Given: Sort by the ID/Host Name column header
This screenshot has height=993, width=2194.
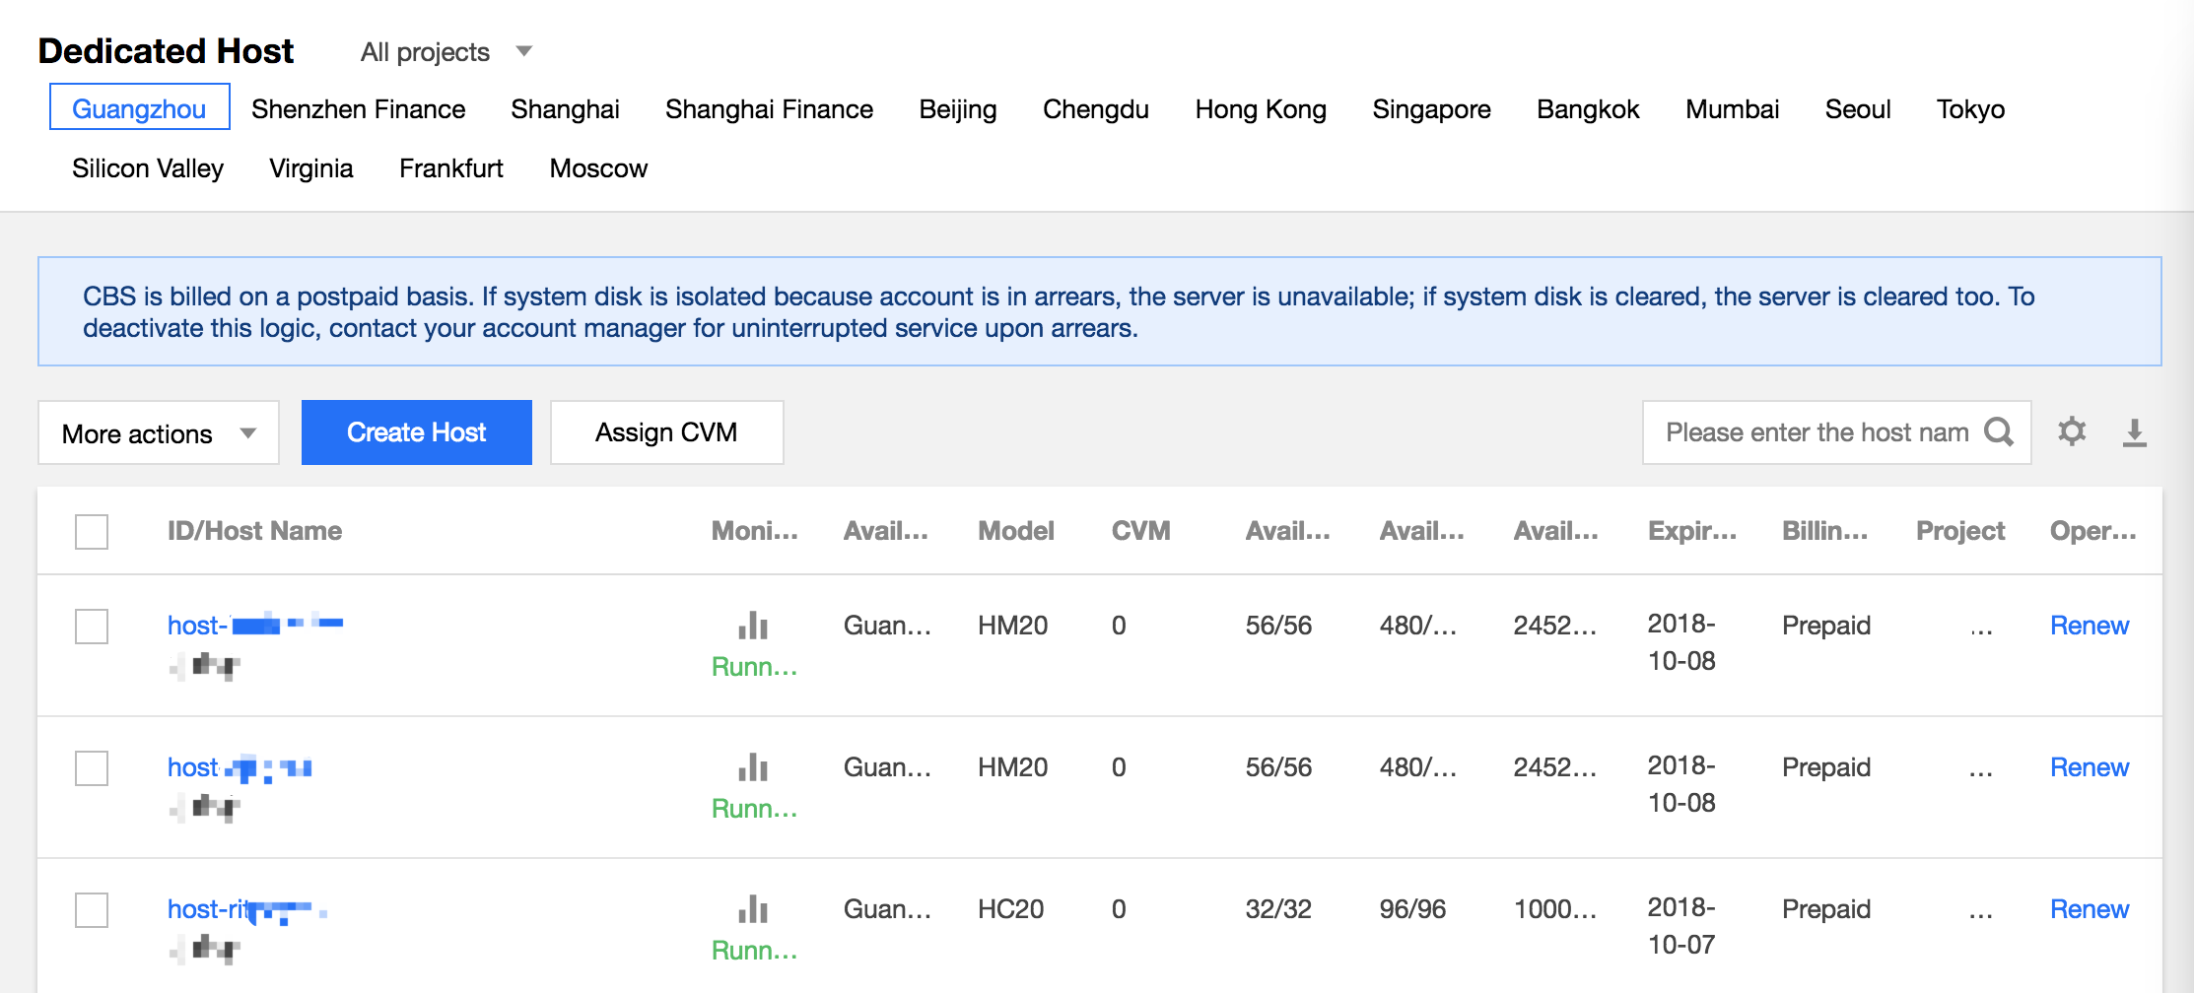Looking at the screenshot, I should 254,531.
